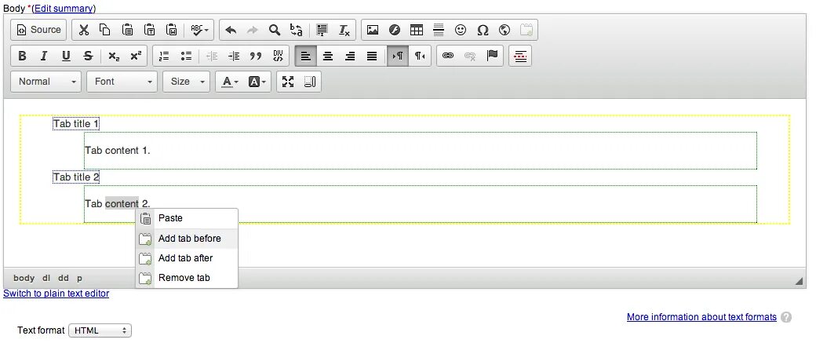Click the Link chain icon

click(448, 56)
